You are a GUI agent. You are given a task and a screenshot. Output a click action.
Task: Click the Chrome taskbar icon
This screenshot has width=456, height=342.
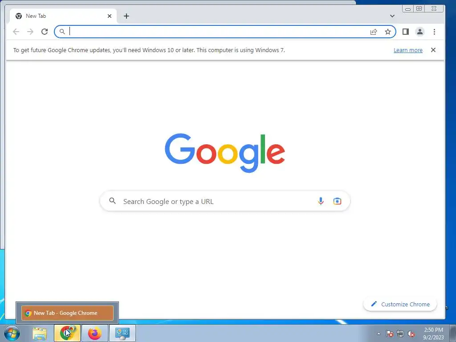67,333
